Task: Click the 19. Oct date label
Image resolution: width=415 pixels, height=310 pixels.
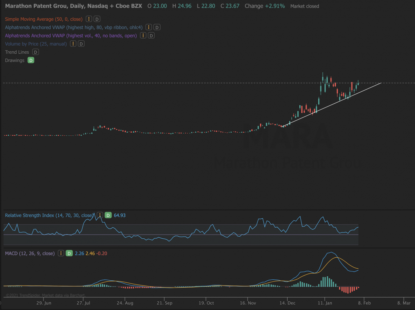Action: pos(206,303)
